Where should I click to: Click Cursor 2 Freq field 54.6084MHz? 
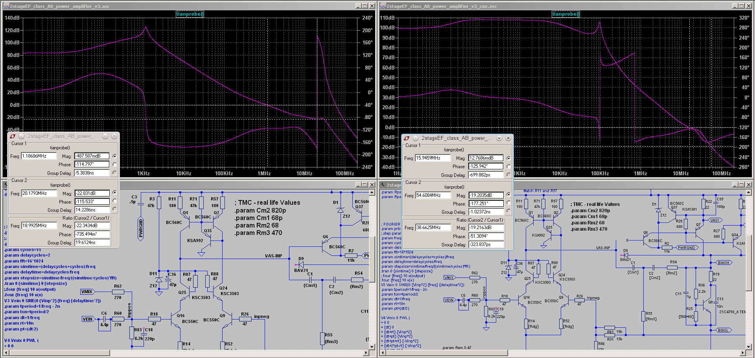[x=433, y=195]
